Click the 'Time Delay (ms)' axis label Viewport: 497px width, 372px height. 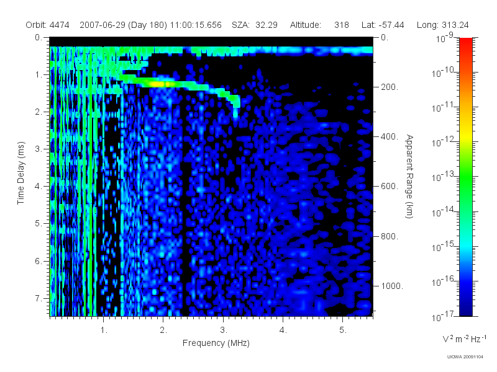click(x=21, y=173)
